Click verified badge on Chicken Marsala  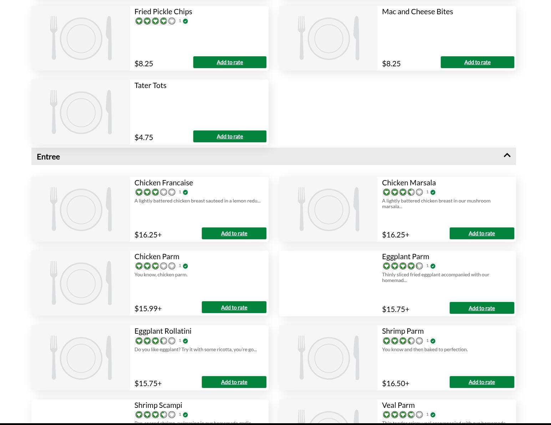(x=433, y=193)
